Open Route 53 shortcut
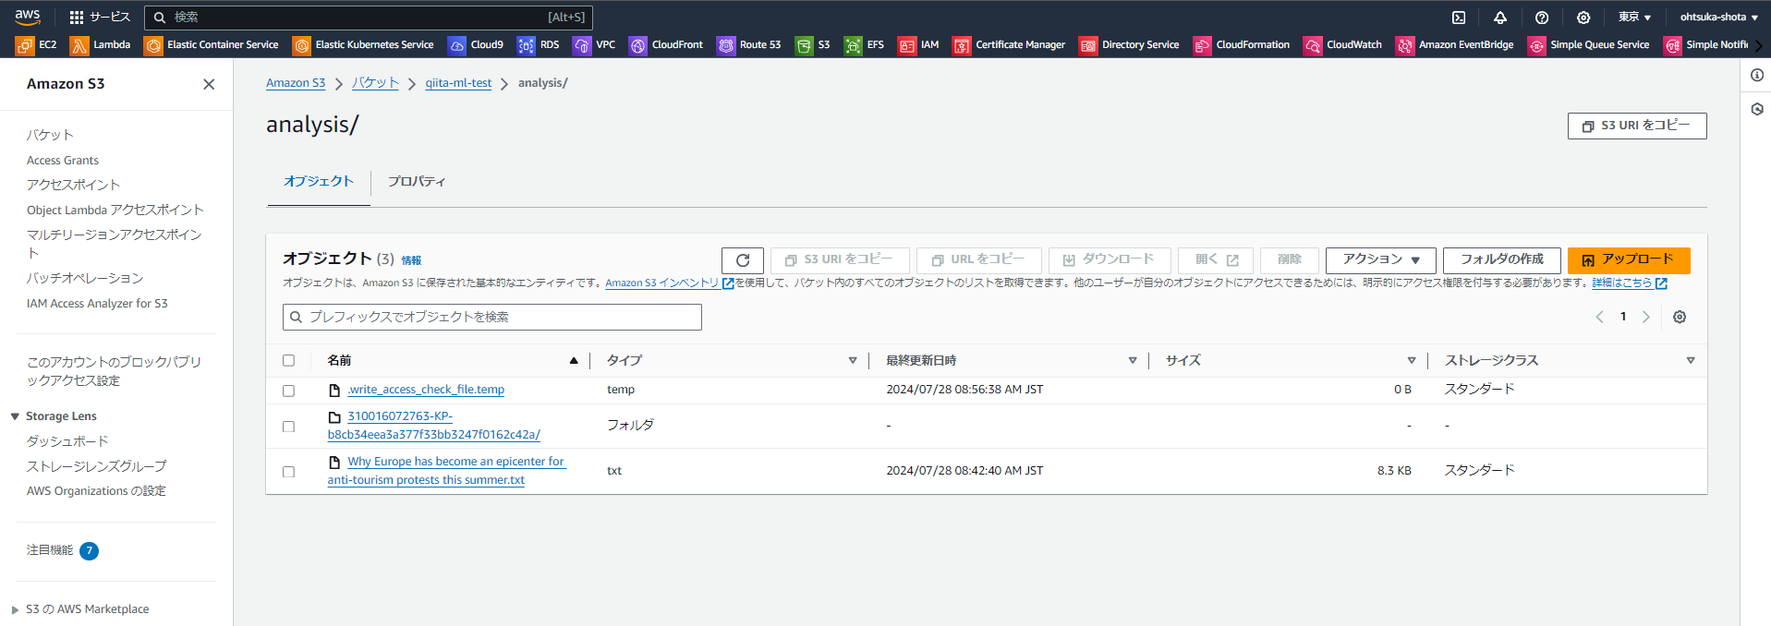1771x626 pixels. click(x=749, y=44)
